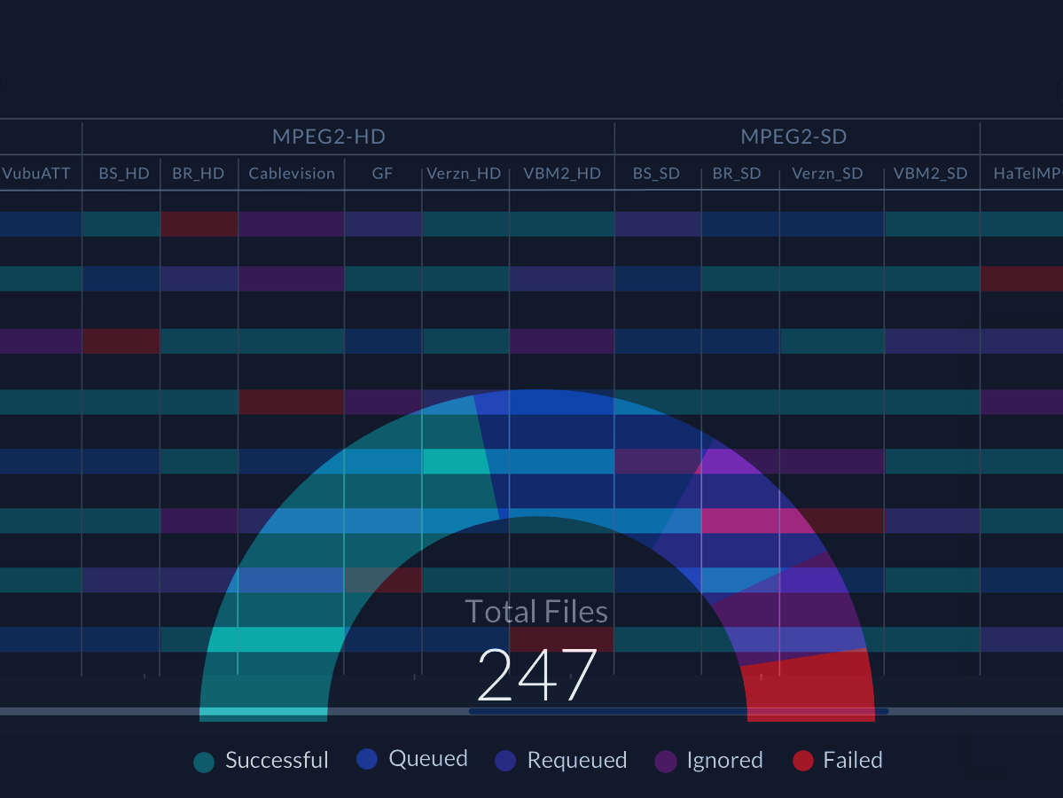Viewport: 1063px width, 798px height.
Task: Select the BR_SD column header
Action: (737, 174)
